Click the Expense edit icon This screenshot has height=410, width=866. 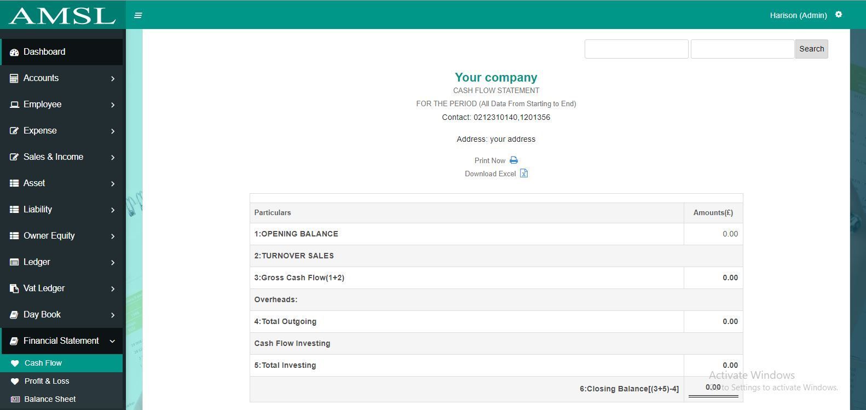point(14,131)
